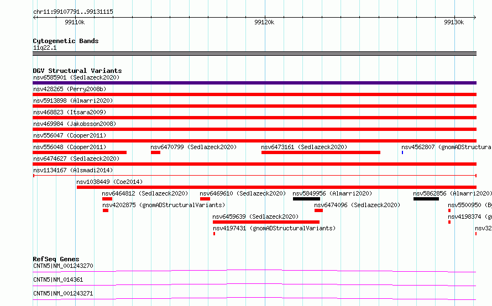Screen dimensions: 492x306
Task: Select the red bar under nsv6459639
Action: point(266,222)
